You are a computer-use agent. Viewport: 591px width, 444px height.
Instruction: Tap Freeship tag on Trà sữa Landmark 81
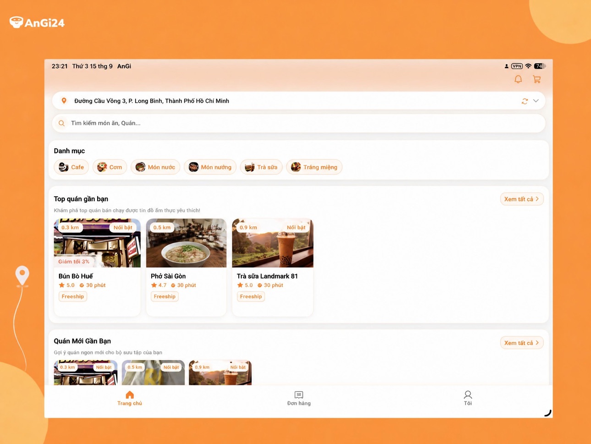pyautogui.click(x=251, y=296)
